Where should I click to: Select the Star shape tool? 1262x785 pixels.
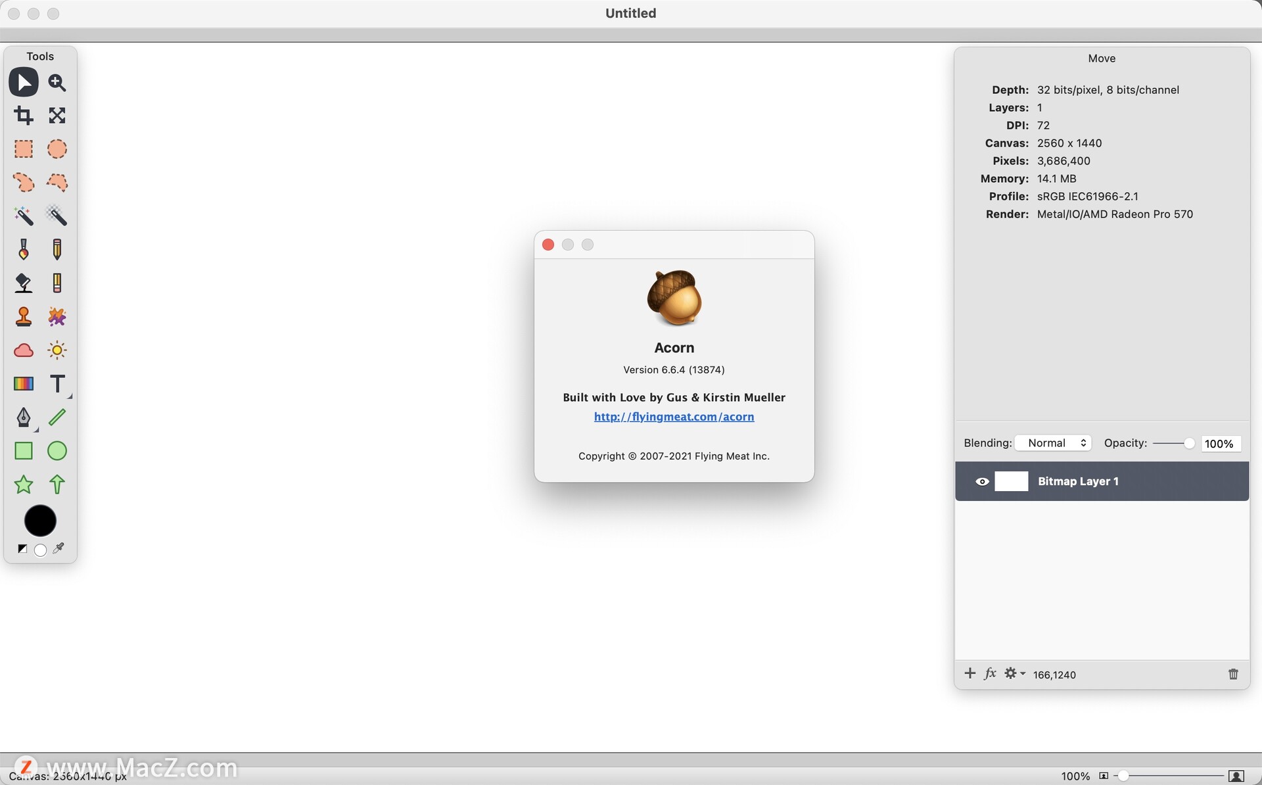point(24,485)
